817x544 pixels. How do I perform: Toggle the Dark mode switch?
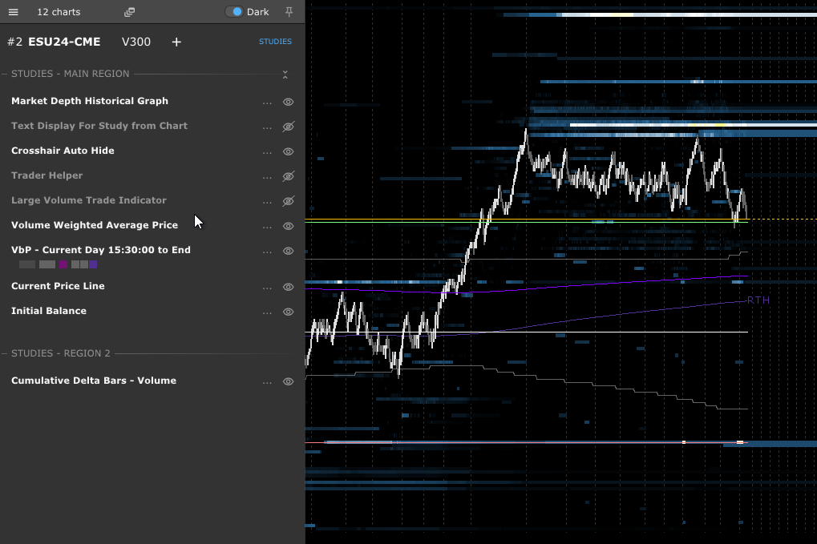[234, 12]
